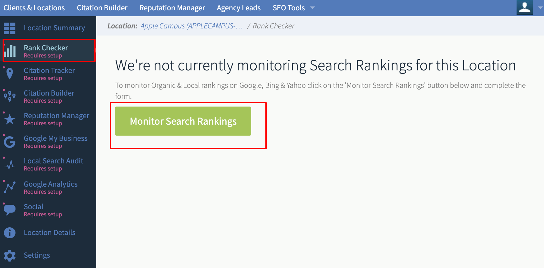This screenshot has height=268, width=544.
Task: Click the Location Summary grid icon
Action: pyautogui.click(x=10, y=28)
